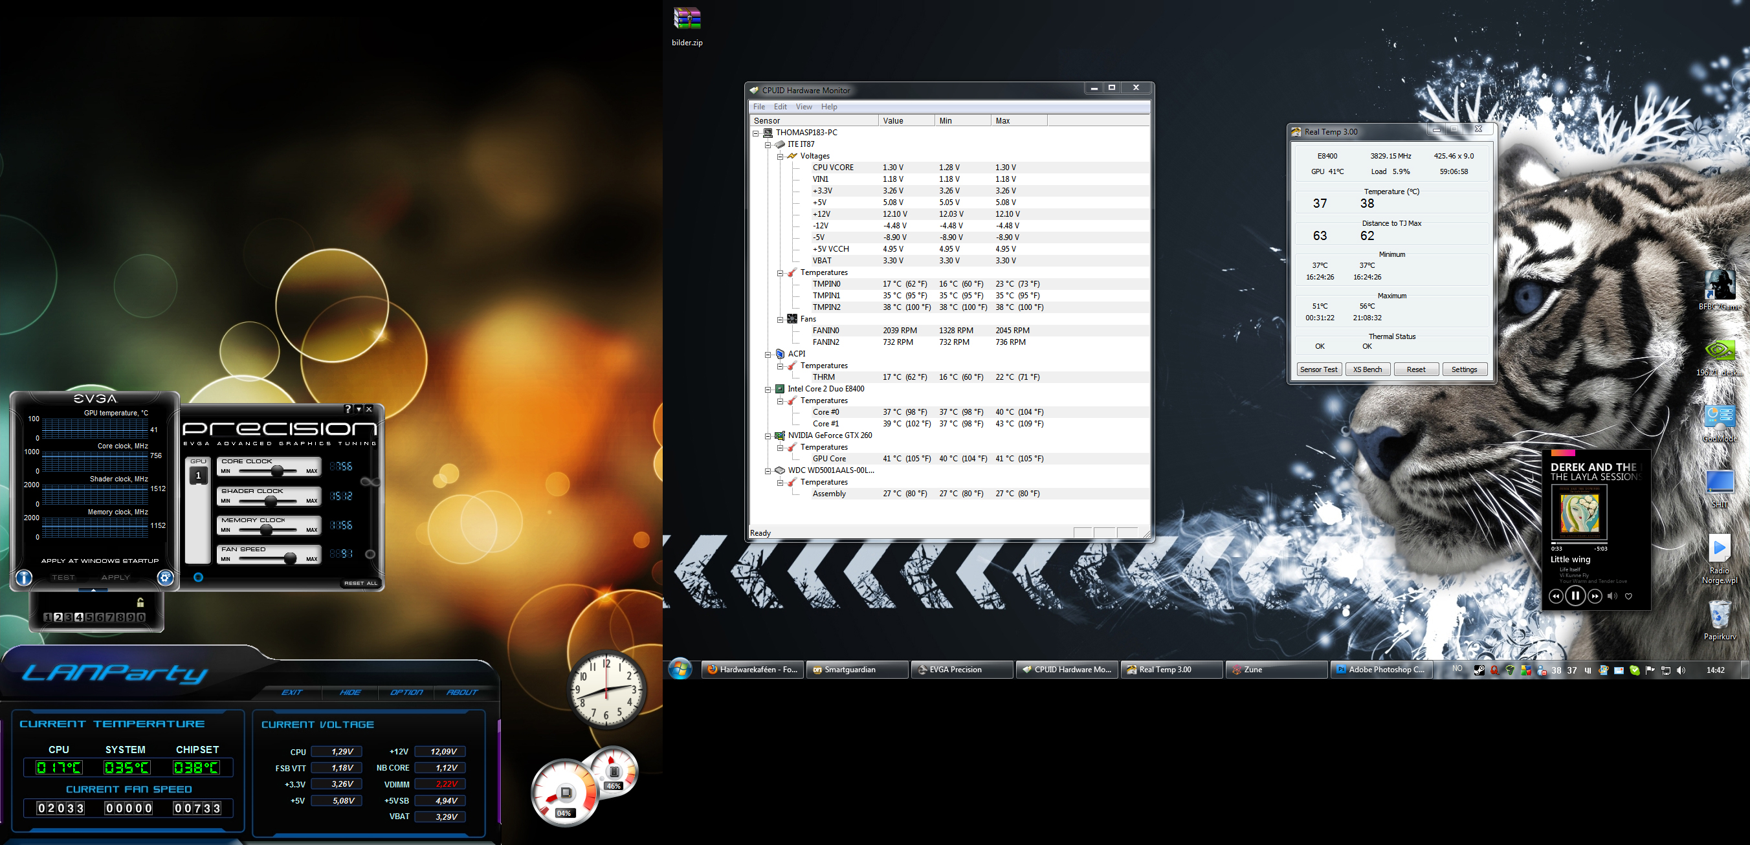The width and height of the screenshot is (1750, 845).
Task: Click OPTION in LANParty Smartguardian
Action: [x=406, y=692]
